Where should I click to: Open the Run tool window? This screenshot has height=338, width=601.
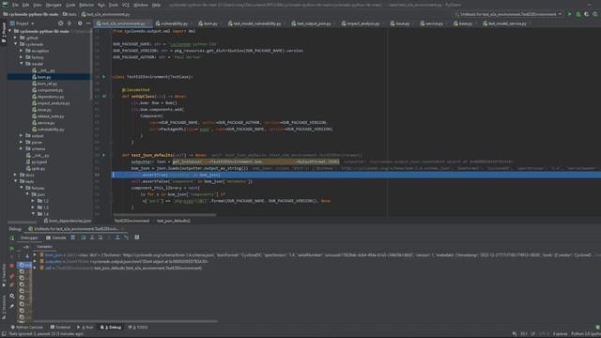coord(85,328)
